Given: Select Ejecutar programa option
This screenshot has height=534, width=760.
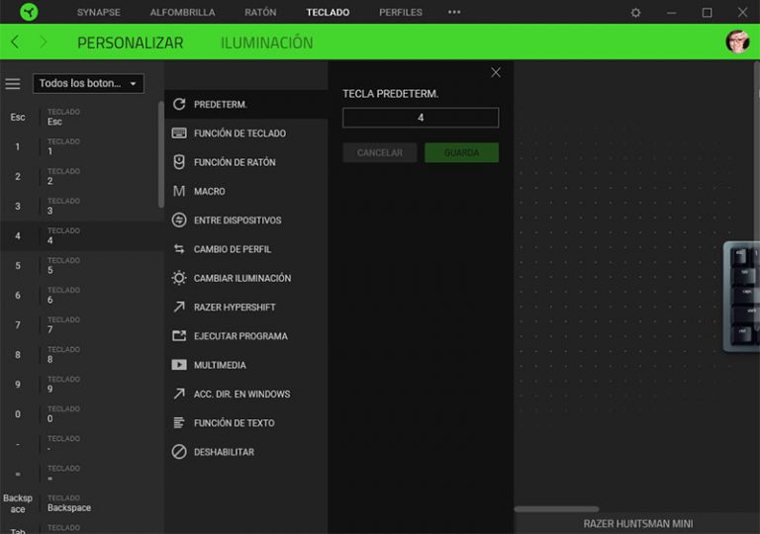Looking at the screenshot, I should tap(246, 336).
